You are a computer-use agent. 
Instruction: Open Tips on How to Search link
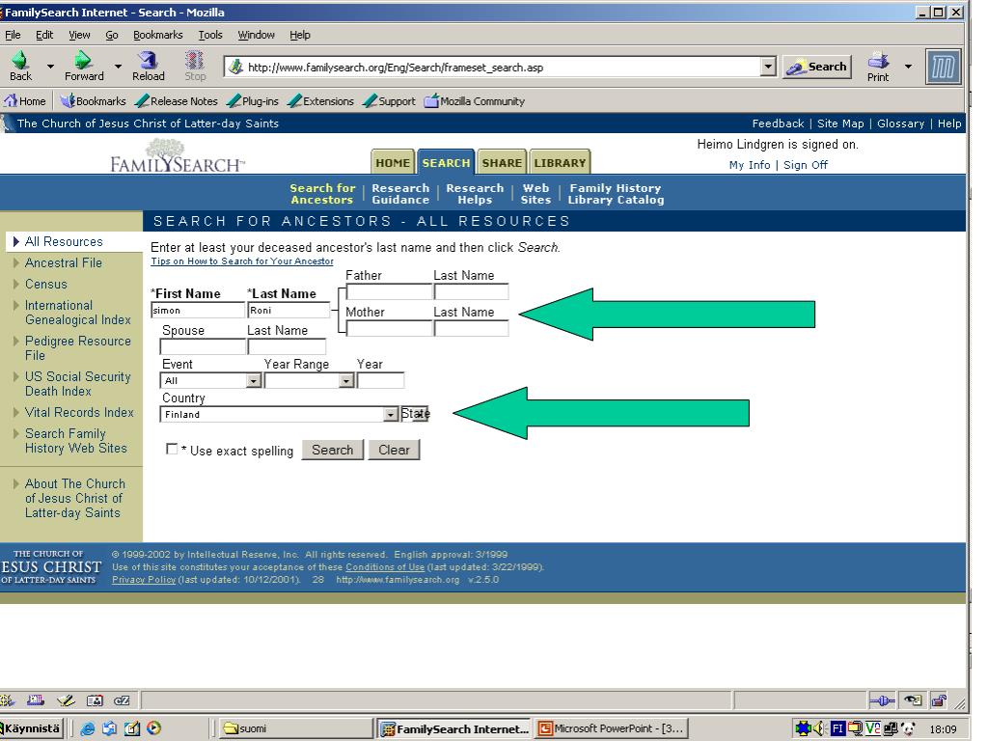[242, 261]
